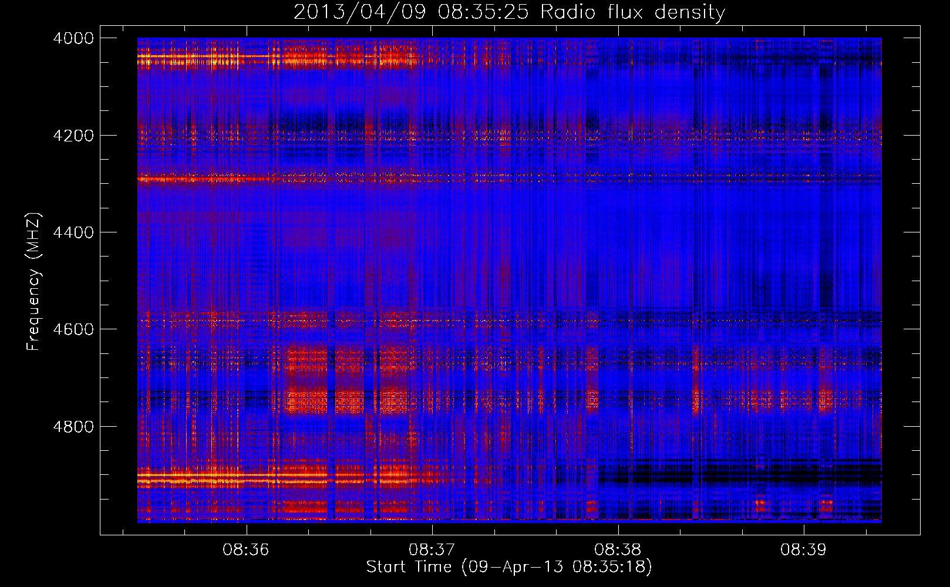This screenshot has height=587, width=950.
Task: Click the 4800 frequency tick label
Action: [x=73, y=427]
